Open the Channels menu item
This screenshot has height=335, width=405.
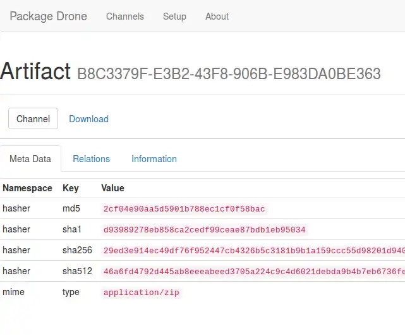coord(125,16)
